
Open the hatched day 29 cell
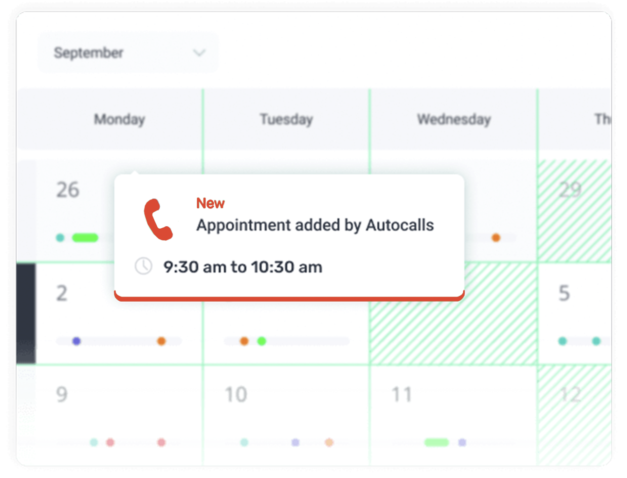(x=574, y=211)
